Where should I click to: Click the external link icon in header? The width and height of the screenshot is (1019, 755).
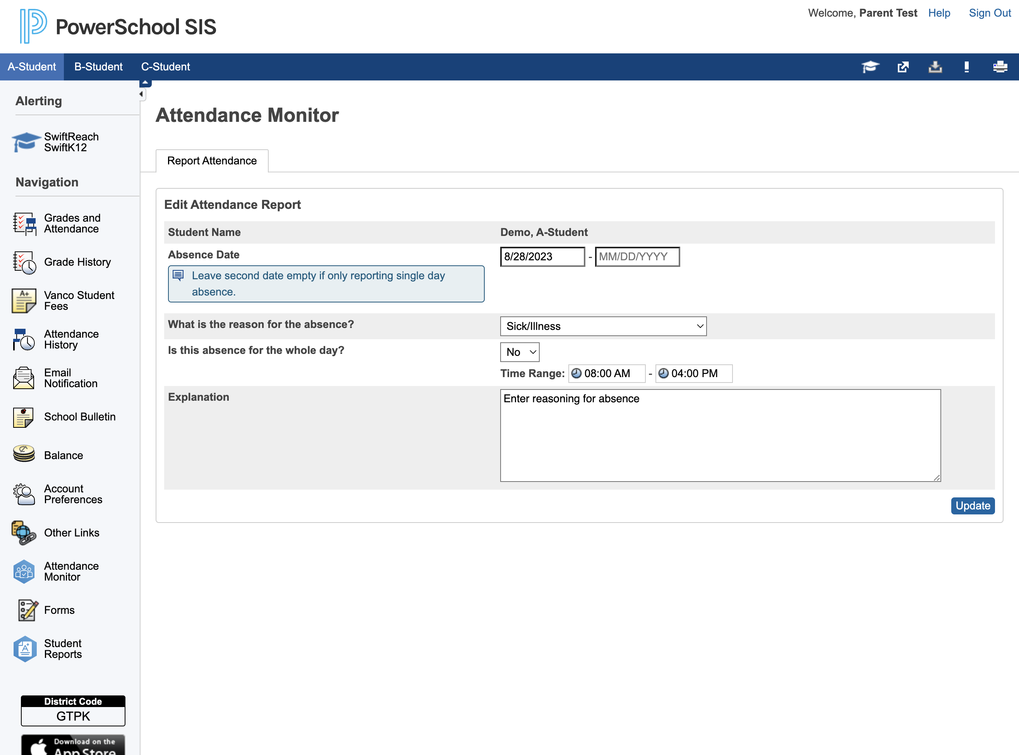pyautogui.click(x=903, y=67)
